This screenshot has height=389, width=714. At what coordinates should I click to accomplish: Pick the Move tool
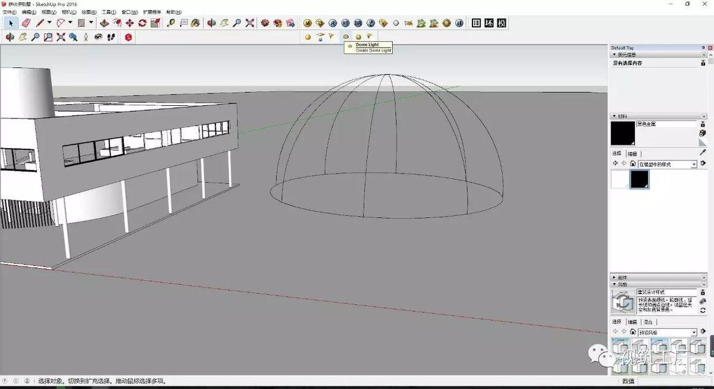130,23
